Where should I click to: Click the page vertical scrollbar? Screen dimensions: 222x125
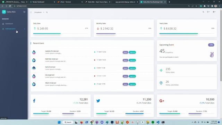(x=221, y=45)
